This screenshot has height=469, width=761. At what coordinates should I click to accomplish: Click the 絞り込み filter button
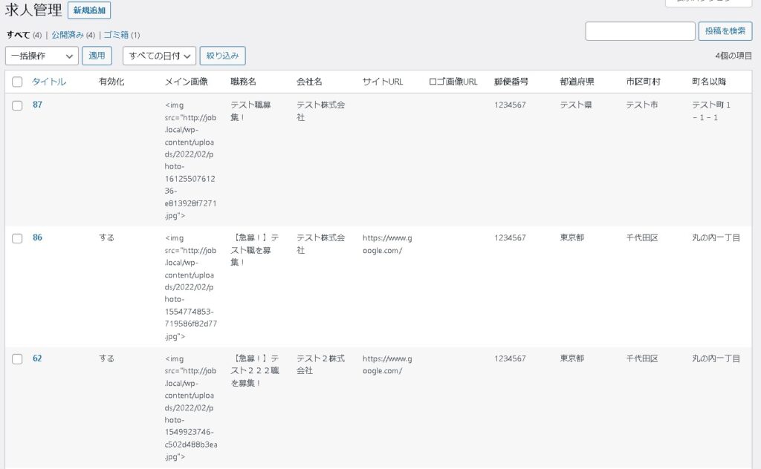tap(223, 56)
